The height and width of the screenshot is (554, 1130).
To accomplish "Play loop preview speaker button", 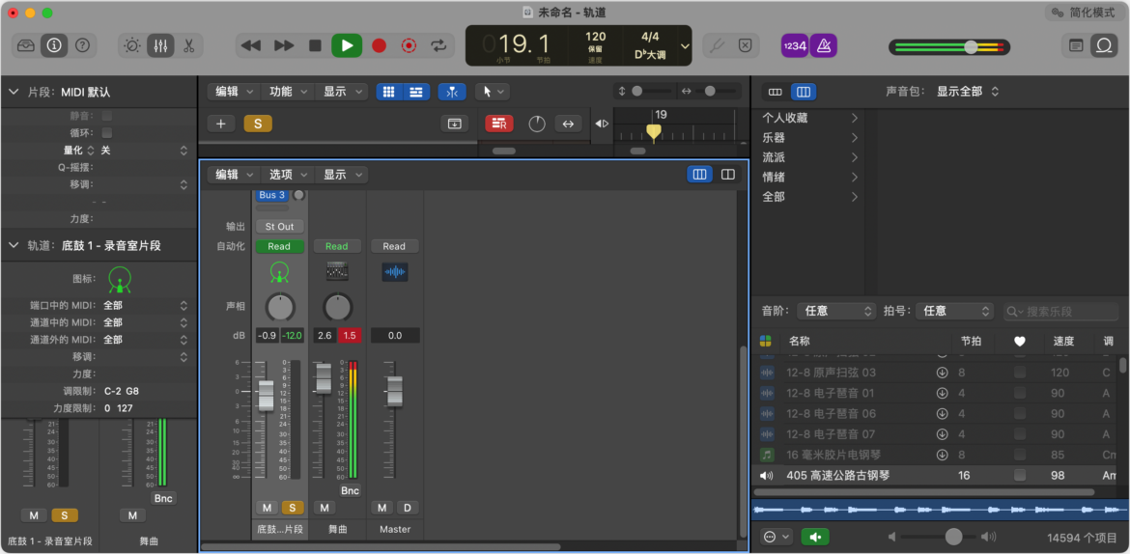I will coord(815,537).
